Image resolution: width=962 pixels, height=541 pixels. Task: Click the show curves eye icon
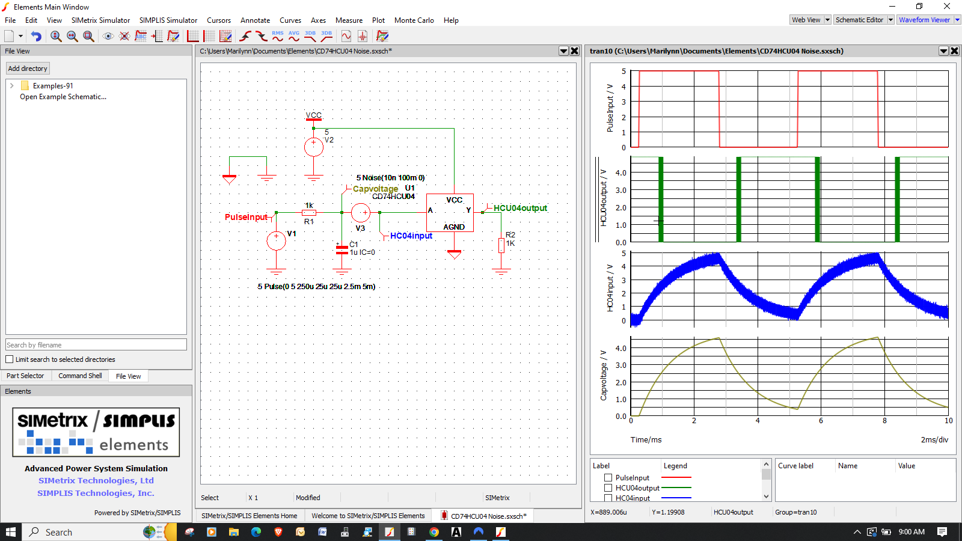[108, 36]
